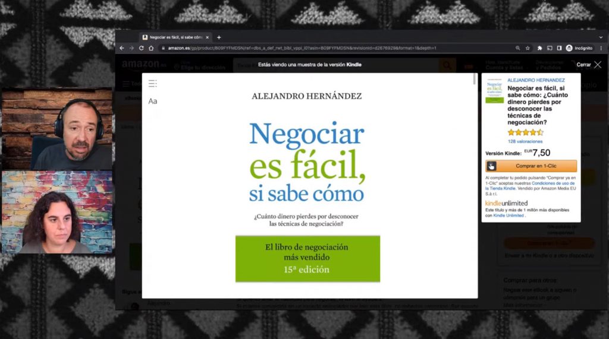Expand the tab search chevron
This screenshot has height=339, width=609.
601,37
